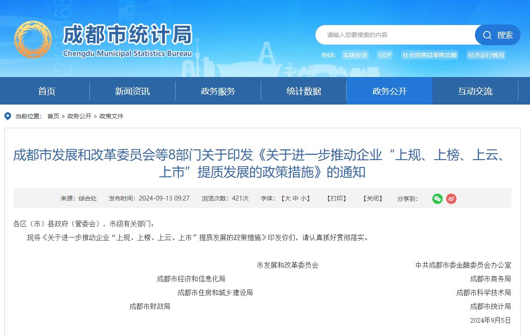Click signatory 成都市财政局
Viewport: 530px width, 336px height.
pos(150,307)
